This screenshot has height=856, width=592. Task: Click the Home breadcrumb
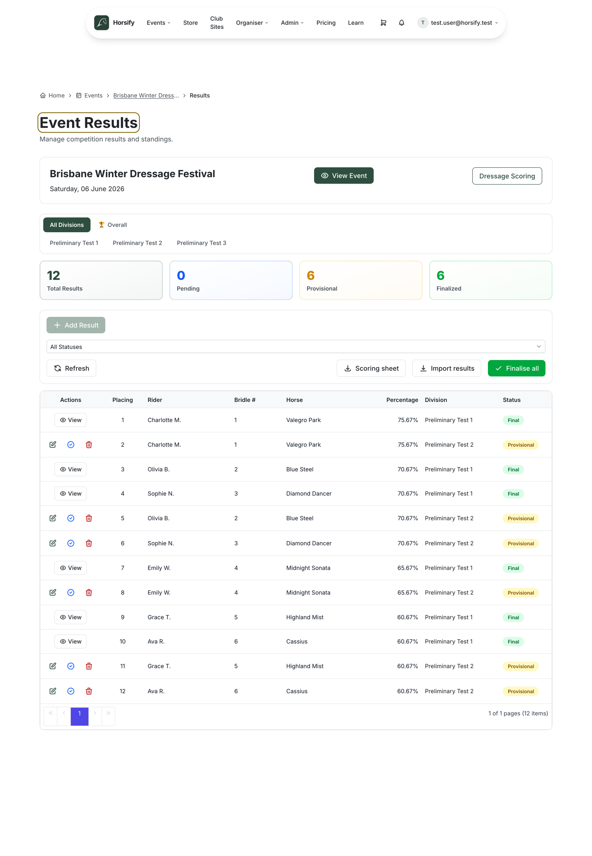[52, 95]
